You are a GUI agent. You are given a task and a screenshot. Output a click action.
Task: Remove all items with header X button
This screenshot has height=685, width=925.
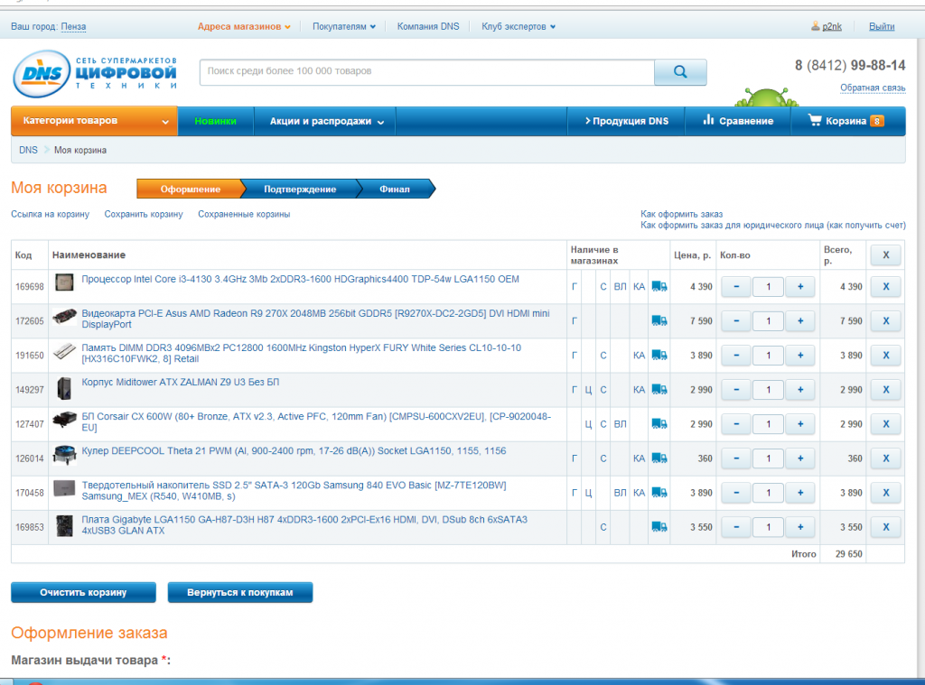[x=885, y=255]
